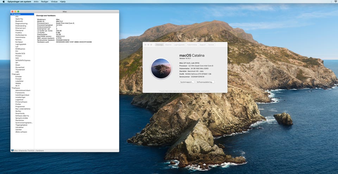Collapse the Netværk section triangle
This screenshot has height=174, width=338.
coord(12,74)
